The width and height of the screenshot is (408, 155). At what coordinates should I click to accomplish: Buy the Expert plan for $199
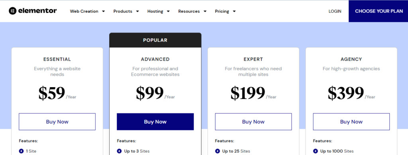[x=253, y=122]
